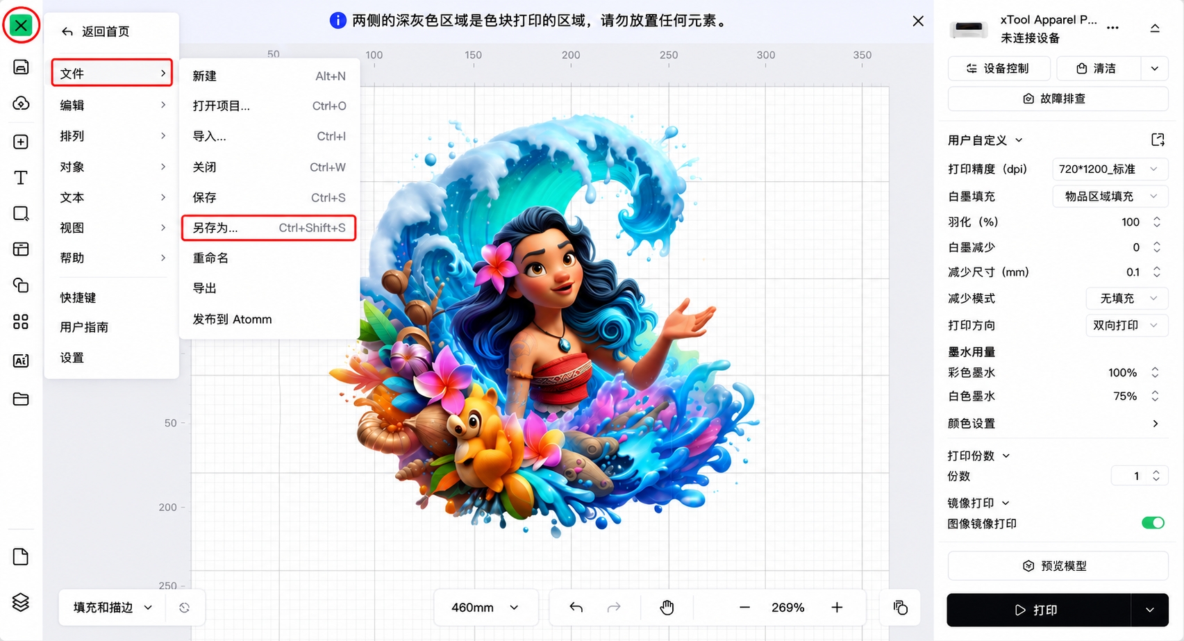This screenshot has height=641, width=1184.
Task: Zoom in with the plus icon
Action: 837,608
